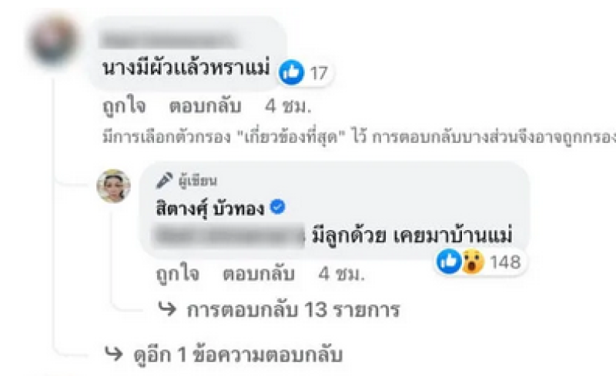The image size is (616, 376).
Task: Click the like reaction icon on author reply
Action: click(x=448, y=261)
